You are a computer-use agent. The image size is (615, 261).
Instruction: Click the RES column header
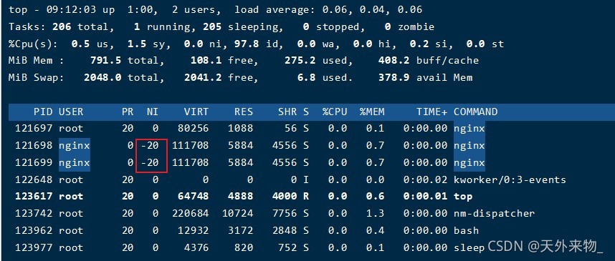point(244,112)
